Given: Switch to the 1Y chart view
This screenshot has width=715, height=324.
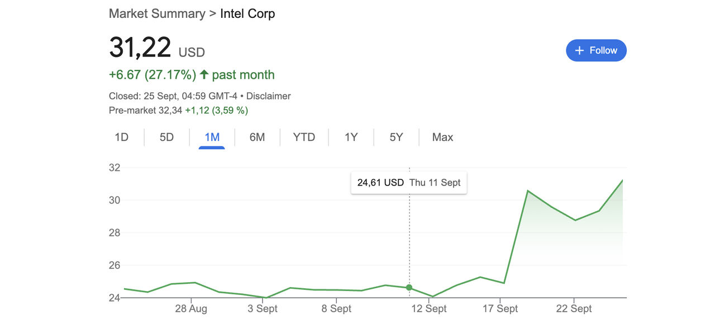Looking at the screenshot, I should point(351,137).
